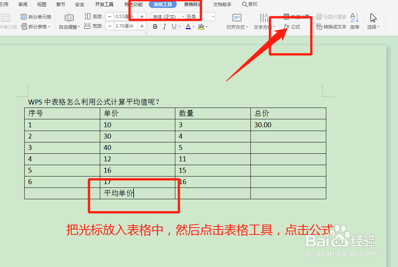Image resolution: width=398 pixels, height=267 pixels.
Task: Switch to the 视图 tab
Action: point(42,4)
